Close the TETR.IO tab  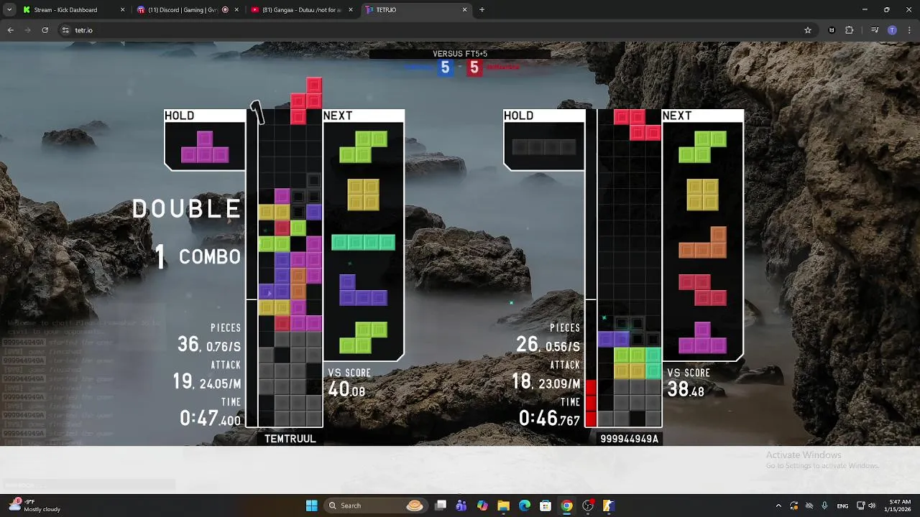464,10
